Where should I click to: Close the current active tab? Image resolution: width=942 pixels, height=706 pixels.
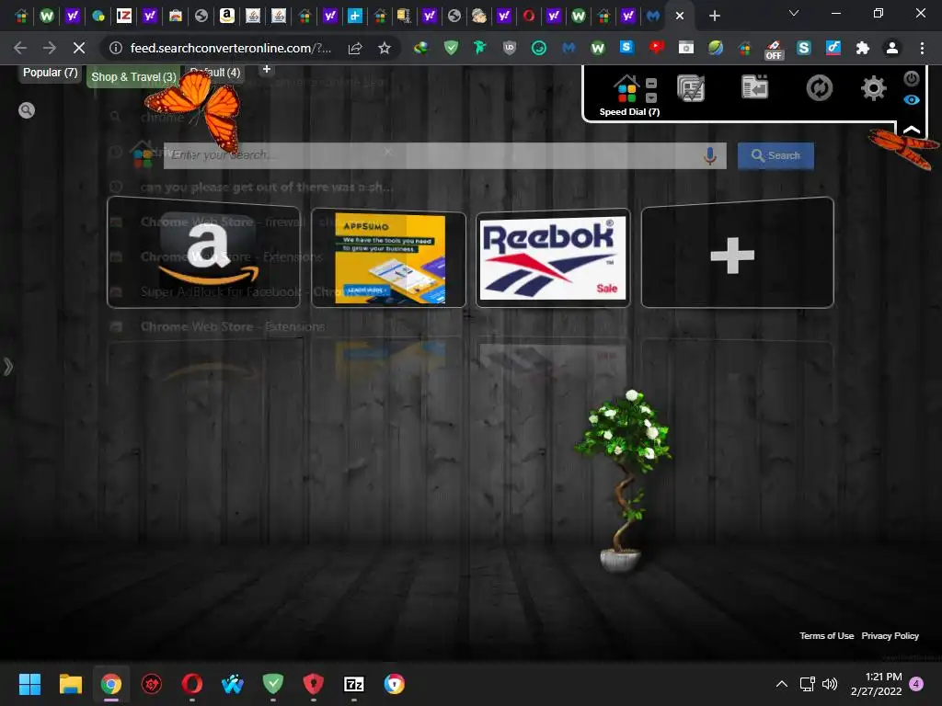tap(680, 16)
